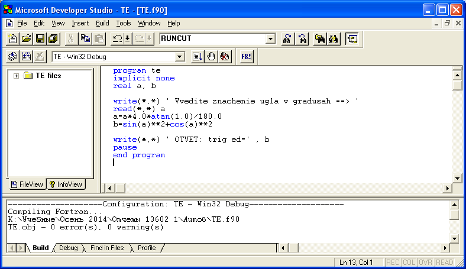
Task: Expand the RUNCUT find combo dropdown
Action: 270,39
